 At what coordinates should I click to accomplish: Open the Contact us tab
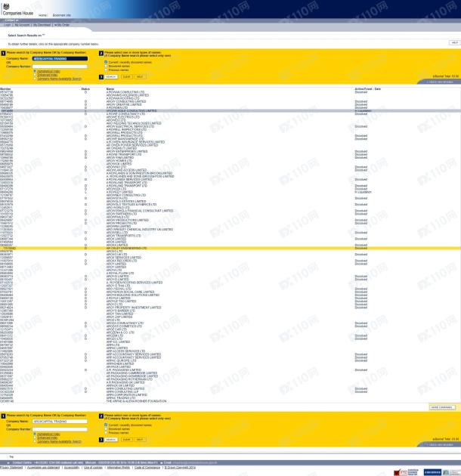coord(12,20)
